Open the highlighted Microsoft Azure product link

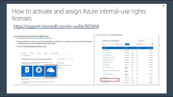pyautogui.click(x=105, y=80)
